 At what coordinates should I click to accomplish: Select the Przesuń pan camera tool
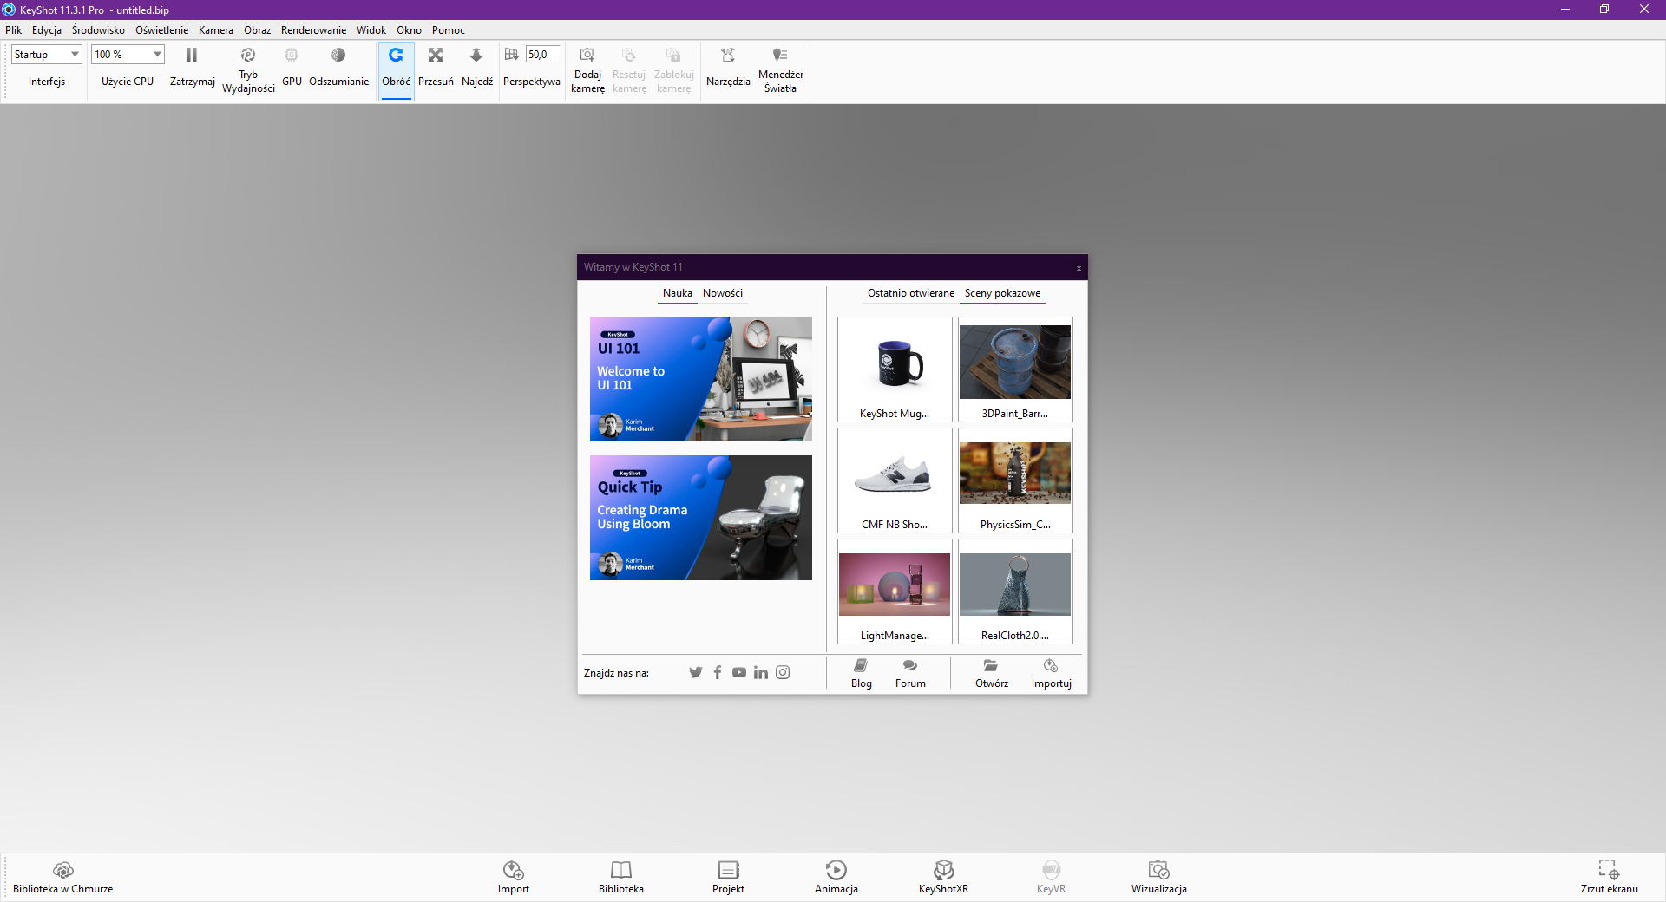pyautogui.click(x=436, y=68)
